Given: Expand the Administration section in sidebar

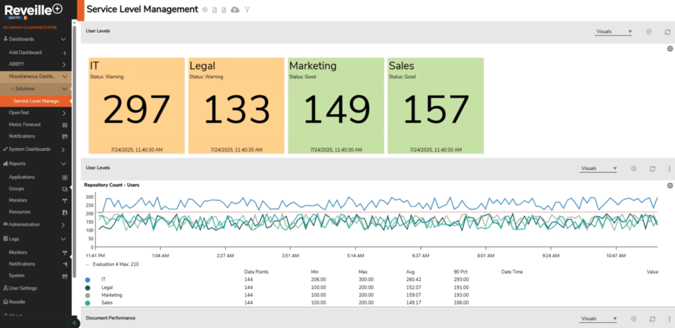Looking at the screenshot, I should tap(64, 225).
